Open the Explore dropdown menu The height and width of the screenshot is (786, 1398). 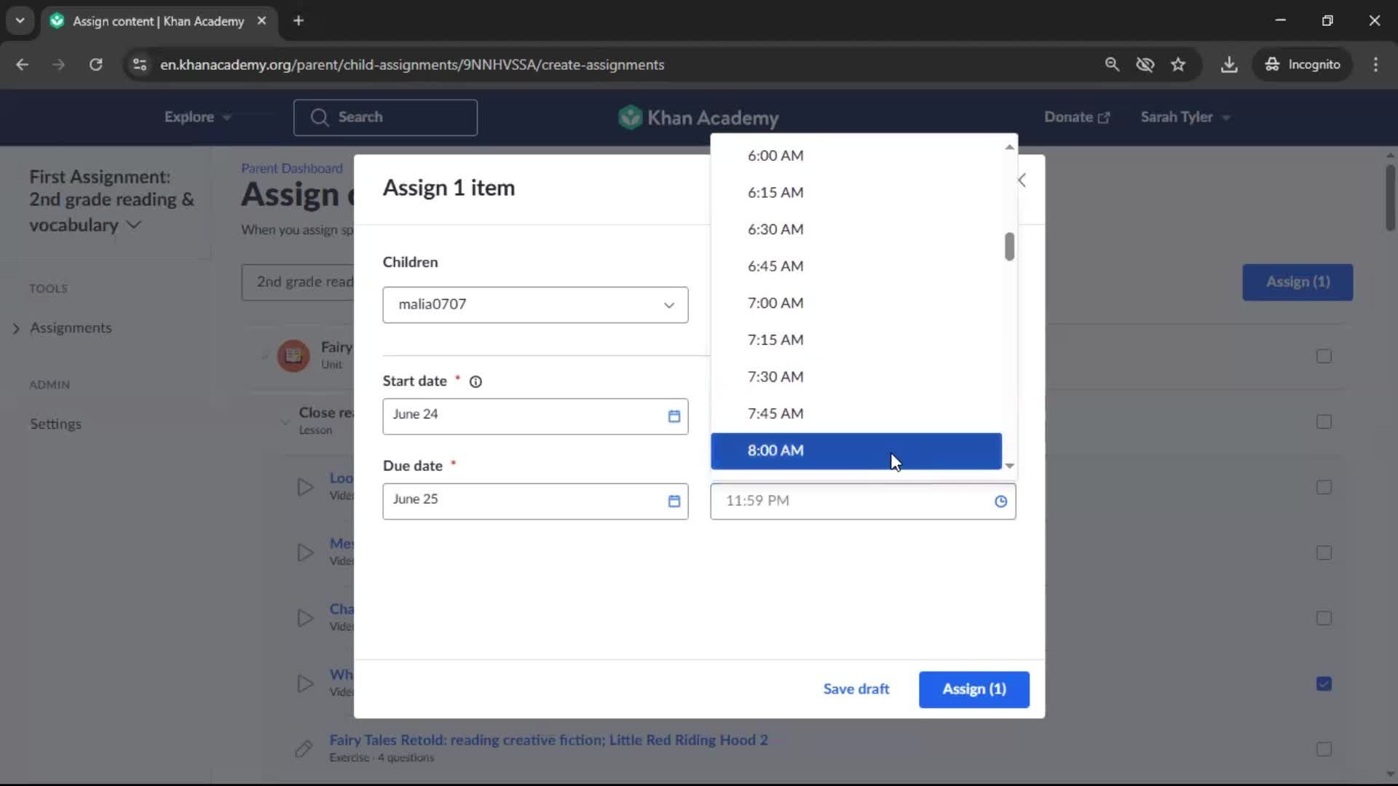pos(197,117)
